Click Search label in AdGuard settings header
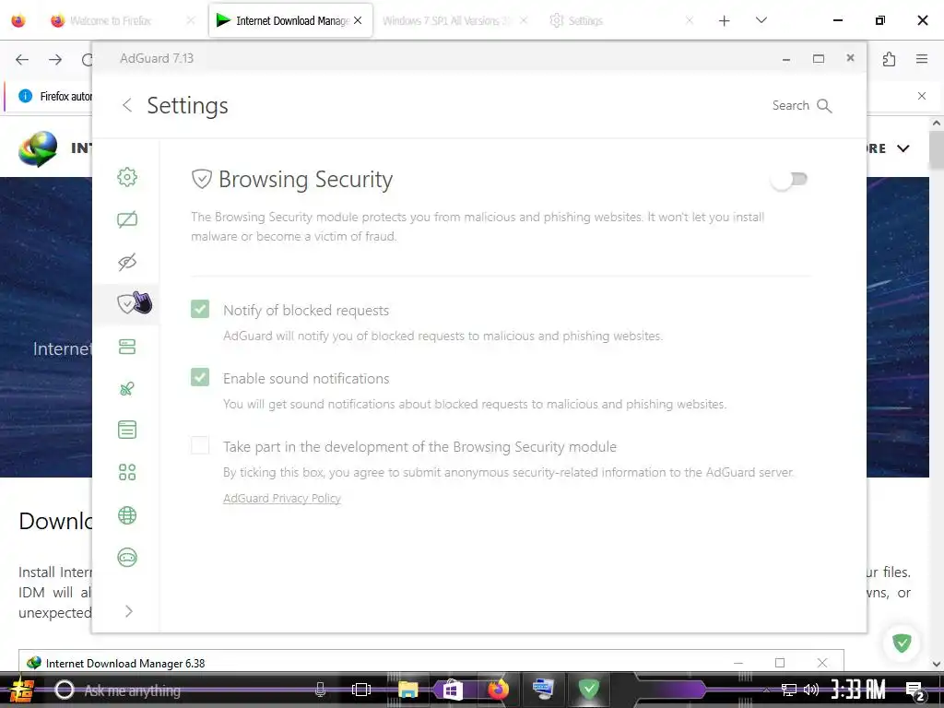The image size is (944, 708). tap(790, 105)
